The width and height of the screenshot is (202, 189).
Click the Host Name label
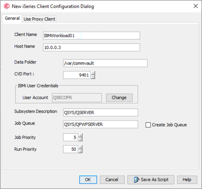tap(25, 46)
